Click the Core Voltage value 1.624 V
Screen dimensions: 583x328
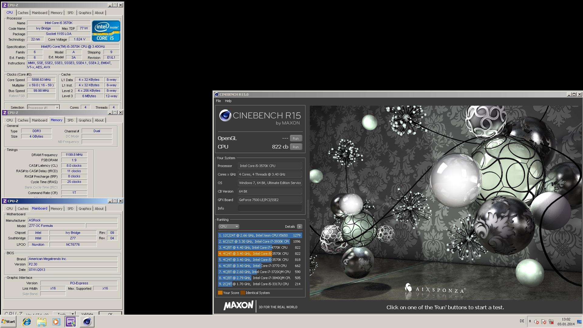[80, 39]
